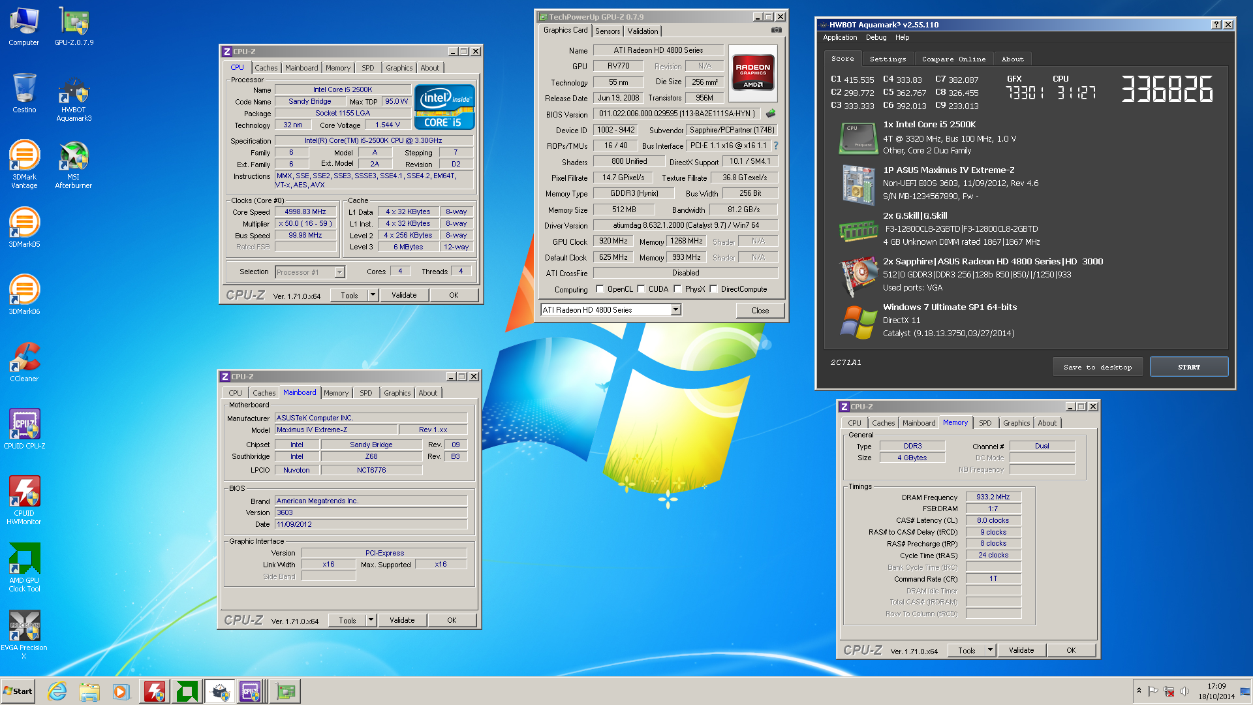Click the GPU-Z taskbar icon

pyautogui.click(x=285, y=691)
